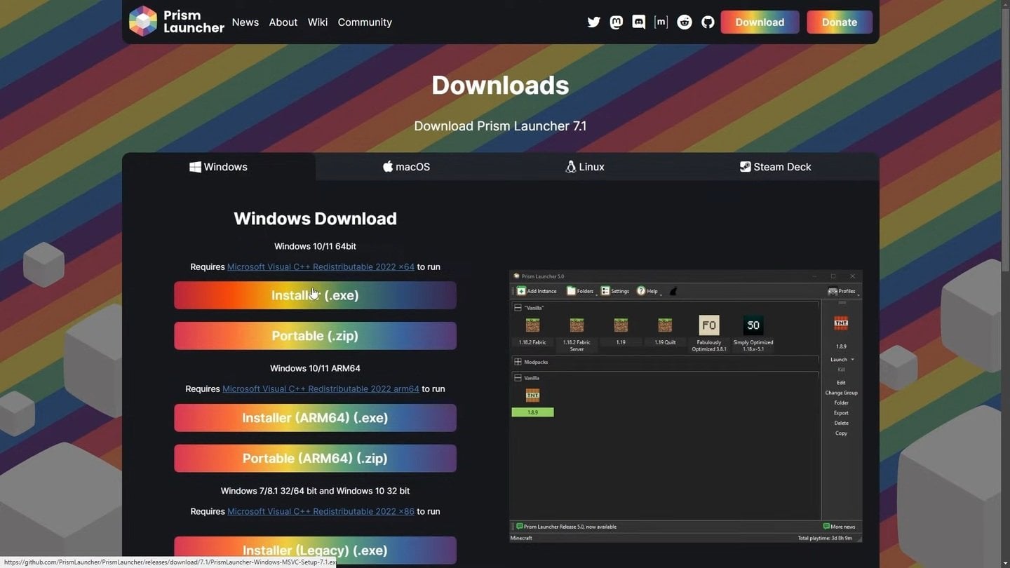The image size is (1010, 568).
Task: Open the News menu item
Action: tap(245, 22)
